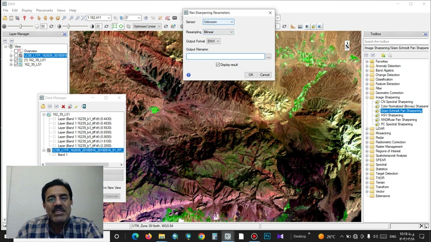Choose the arrow Select tool

(x=39, y=18)
